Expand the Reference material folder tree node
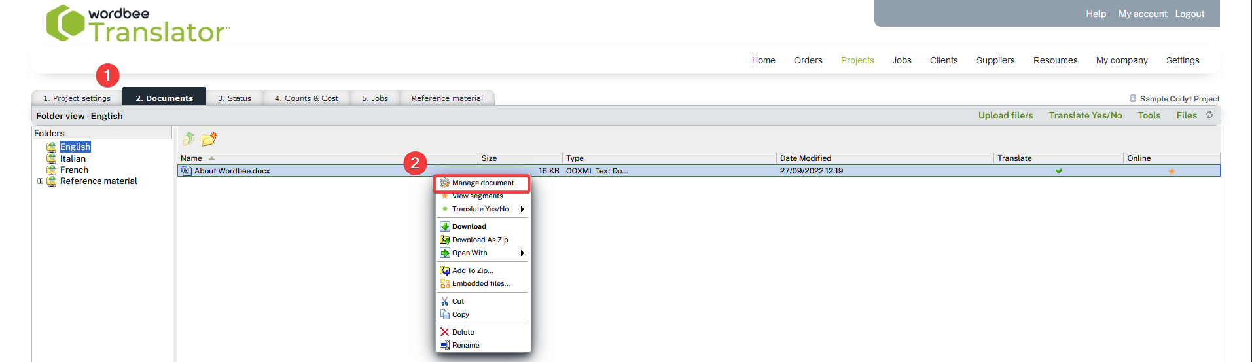 coord(40,181)
